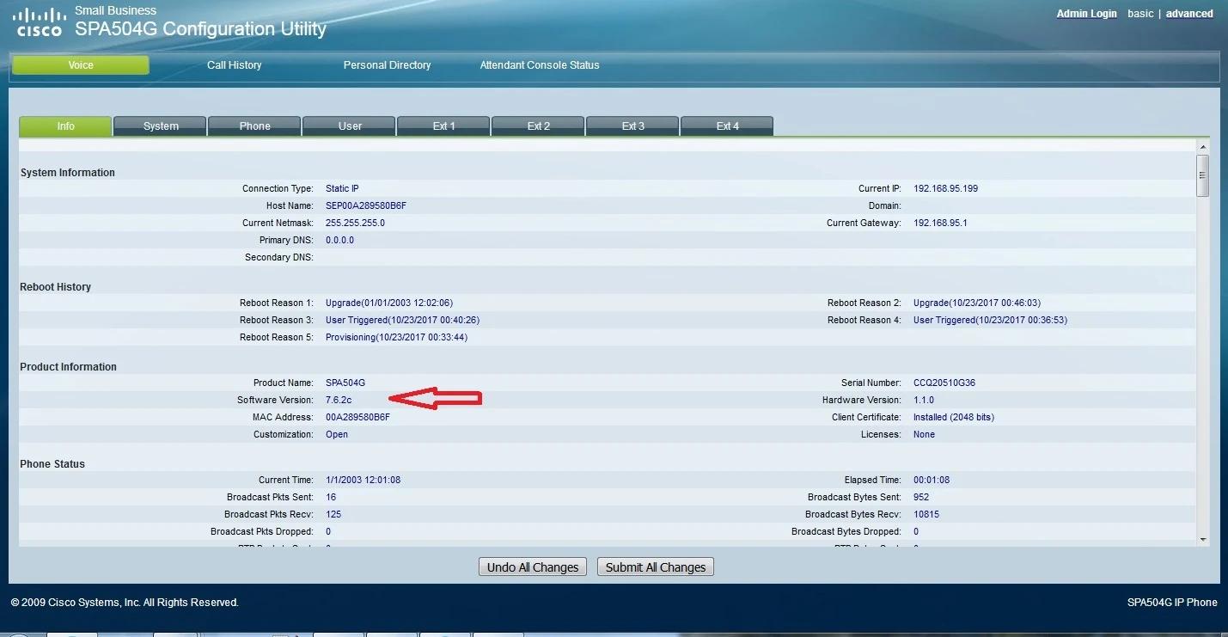Click the "System Information" heading
Image resolution: width=1228 pixels, height=637 pixels.
click(x=68, y=173)
